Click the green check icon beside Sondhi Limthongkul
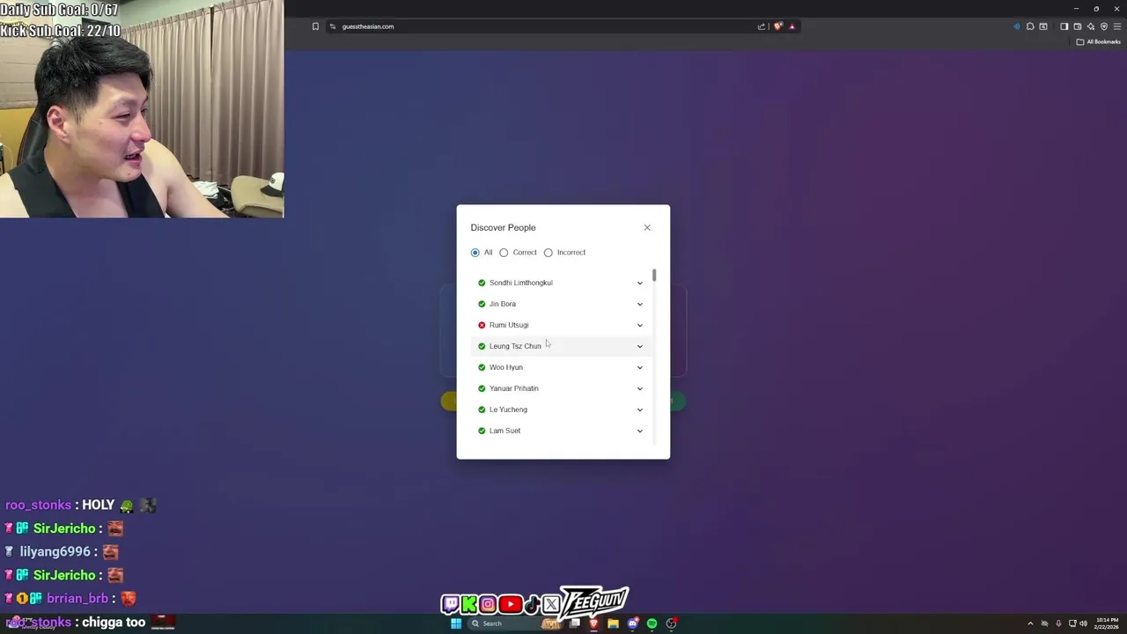 (482, 283)
